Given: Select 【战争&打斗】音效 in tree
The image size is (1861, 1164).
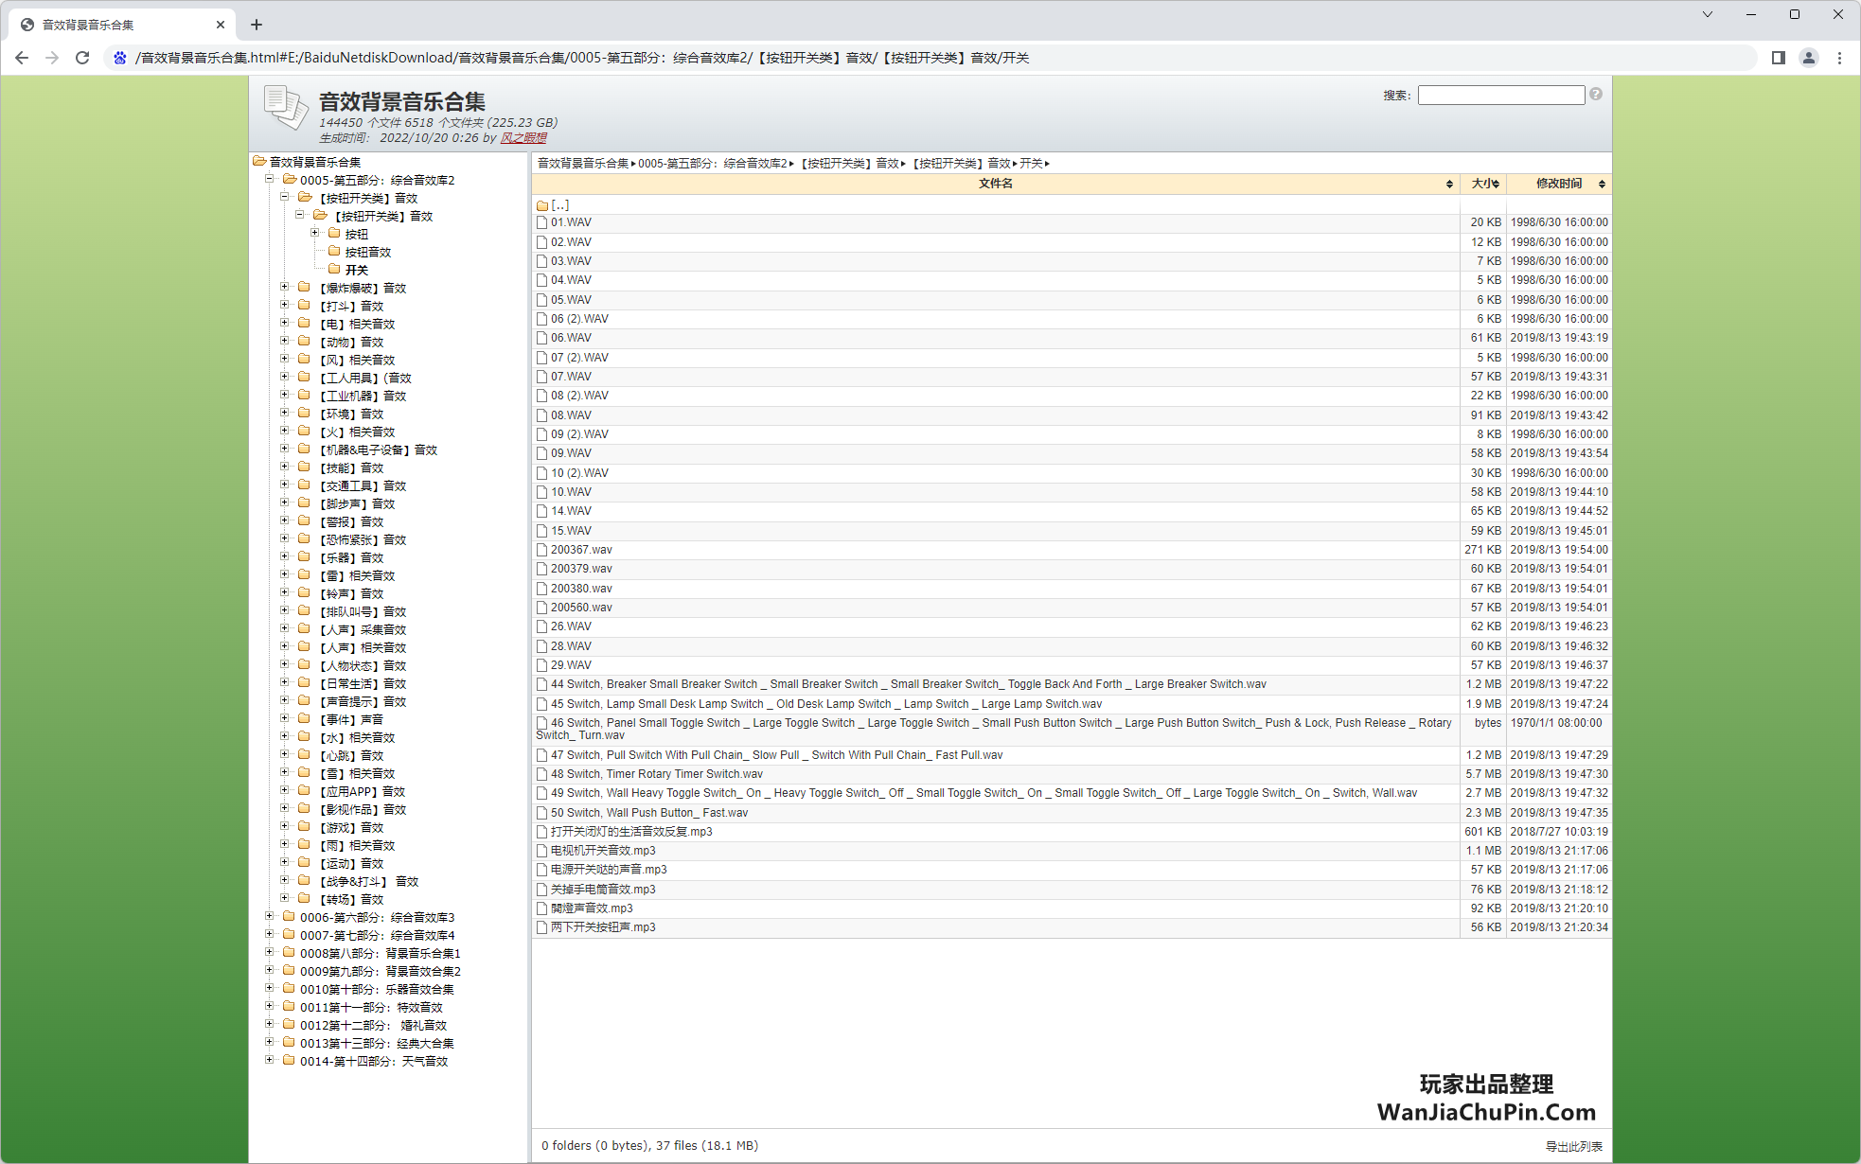Looking at the screenshot, I should pyautogui.click(x=367, y=882).
